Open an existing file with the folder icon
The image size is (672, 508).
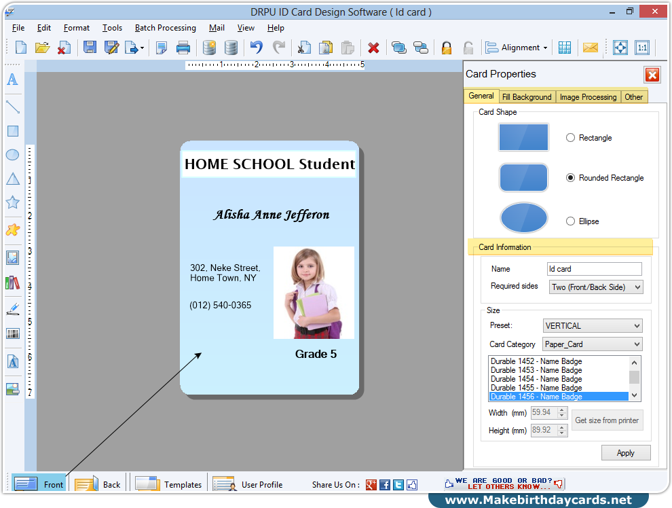[42, 48]
